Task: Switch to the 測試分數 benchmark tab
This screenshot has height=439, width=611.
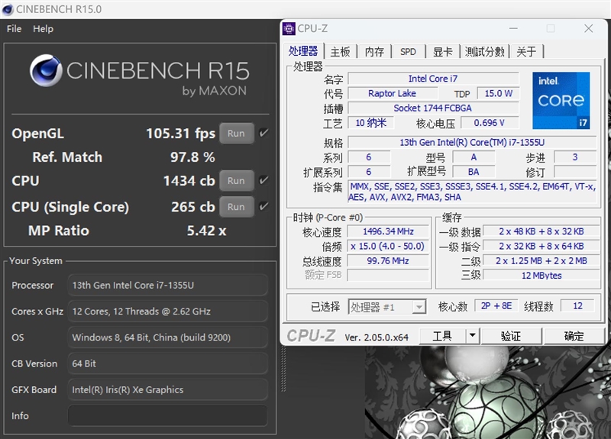Action: 485,51
